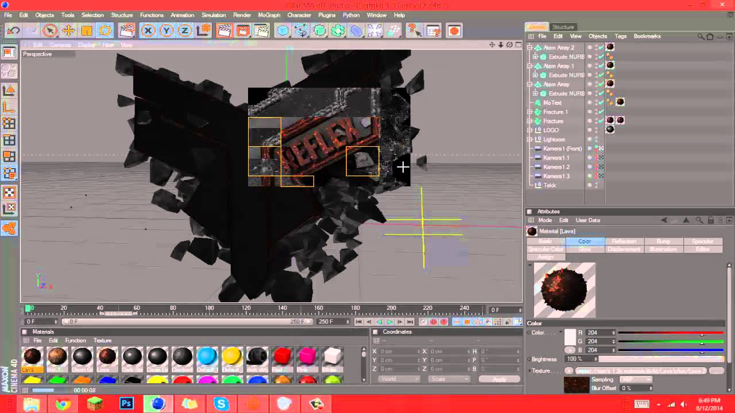The height and width of the screenshot is (413, 735).
Task: Click Render to Picture Viewer icon
Action: point(242,30)
